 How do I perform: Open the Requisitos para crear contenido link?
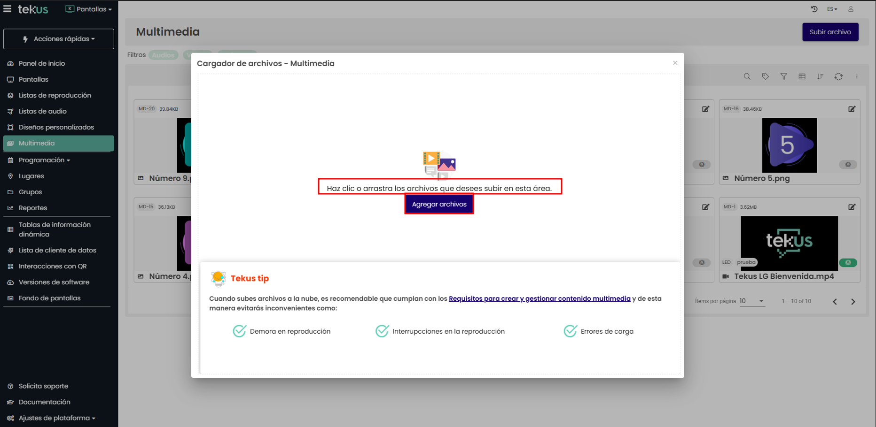coord(539,298)
